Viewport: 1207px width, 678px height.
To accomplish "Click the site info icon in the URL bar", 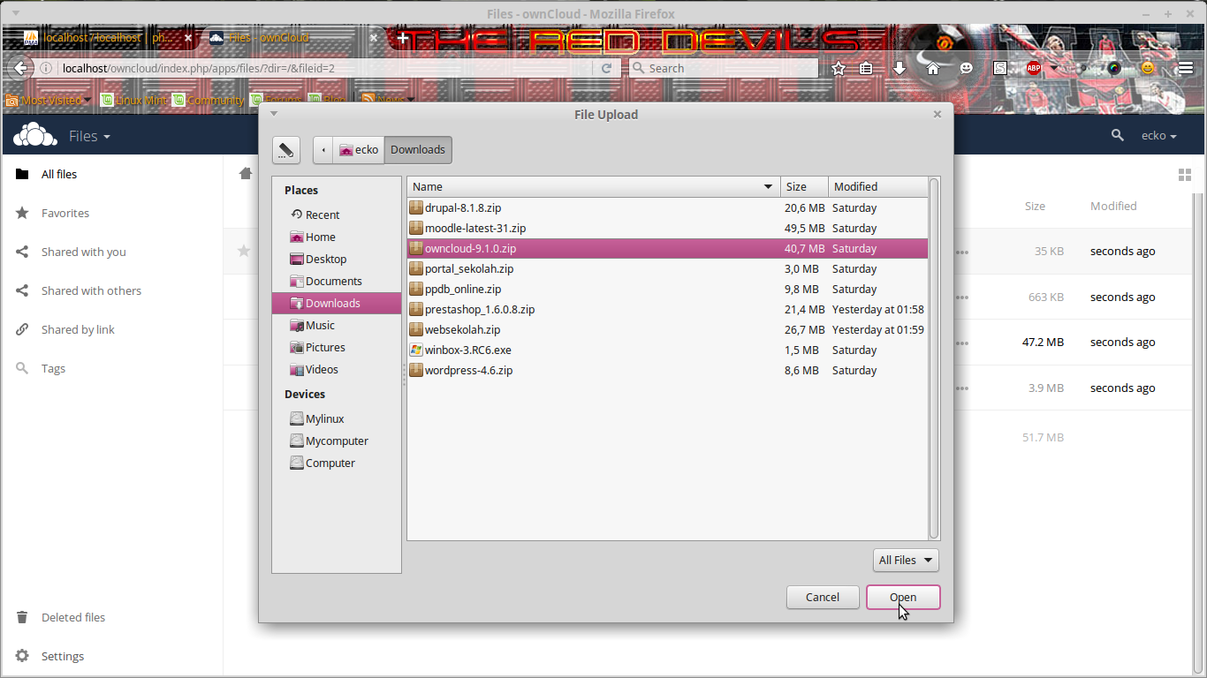I will pos(46,68).
